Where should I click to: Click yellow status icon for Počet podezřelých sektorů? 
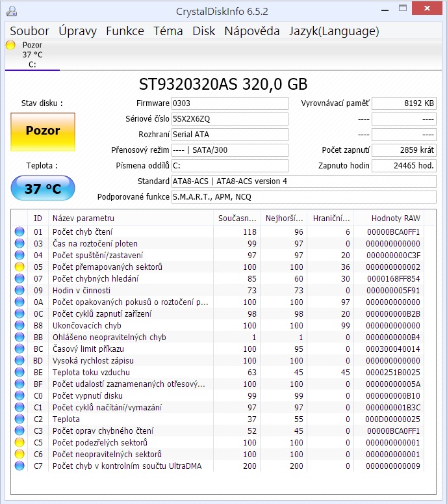pyautogui.click(x=19, y=443)
